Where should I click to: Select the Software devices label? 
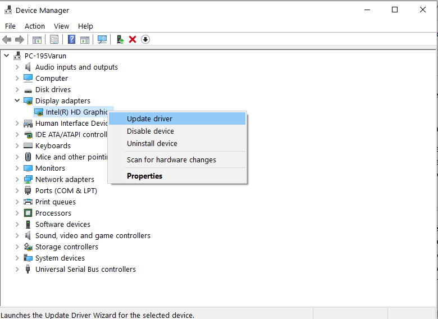coord(63,224)
